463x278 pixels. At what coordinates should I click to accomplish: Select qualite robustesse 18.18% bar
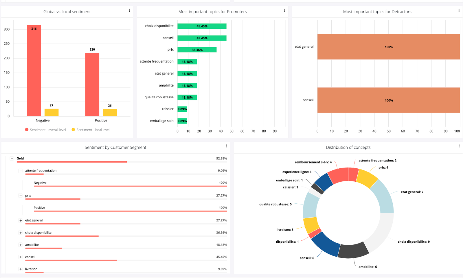[x=187, y=97]
